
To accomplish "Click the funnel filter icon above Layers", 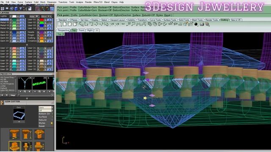I will tap(20, 8).
